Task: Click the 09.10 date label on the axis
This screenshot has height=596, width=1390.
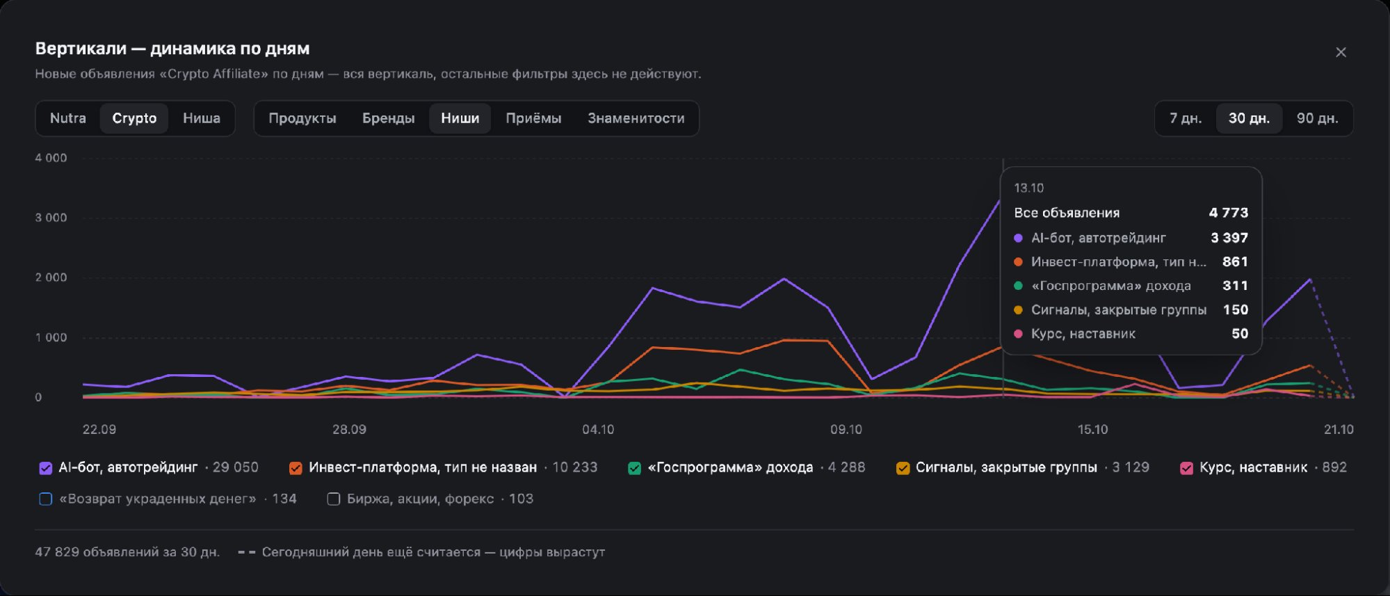Action: click(846, 429)
